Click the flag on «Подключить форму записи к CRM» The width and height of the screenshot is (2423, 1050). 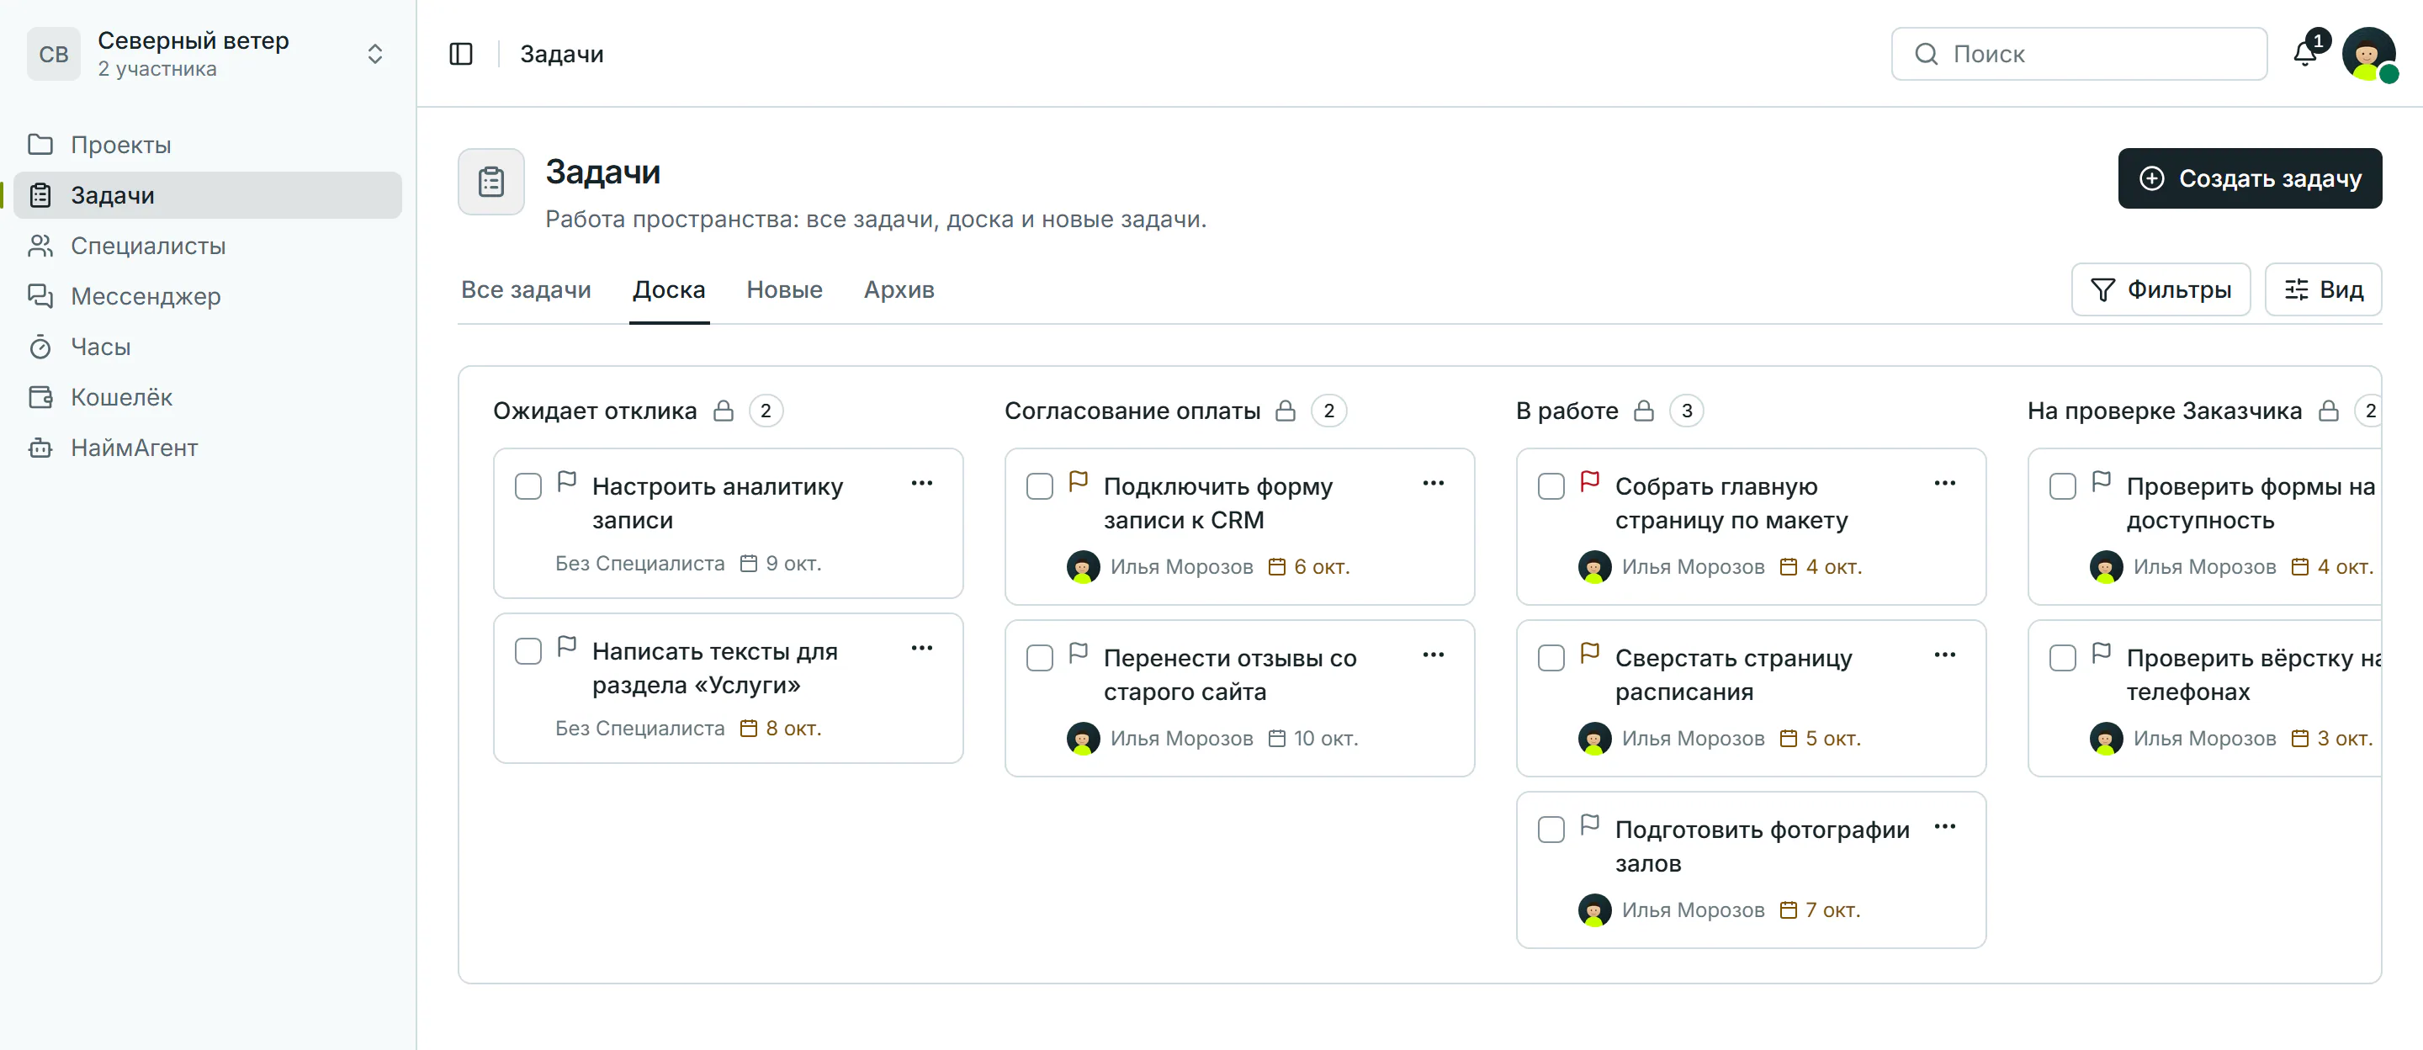[x=1078, y=482]
